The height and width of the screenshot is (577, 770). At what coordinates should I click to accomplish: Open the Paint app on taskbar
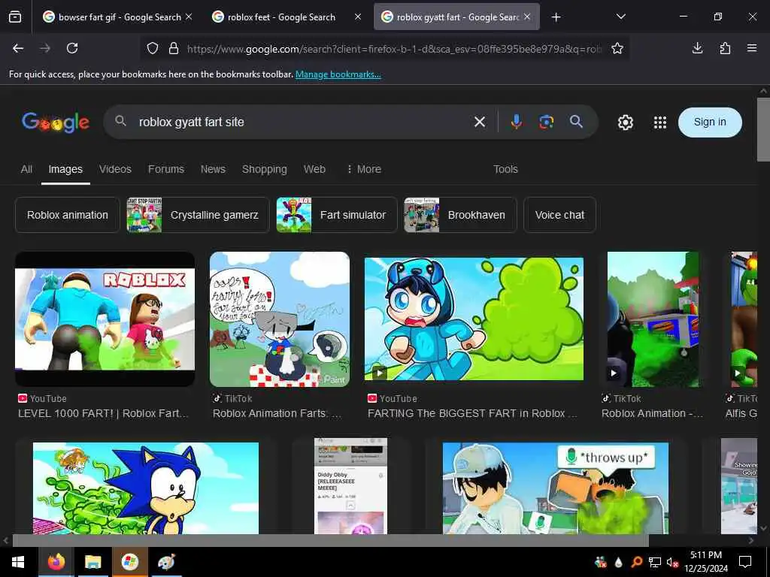166,562
